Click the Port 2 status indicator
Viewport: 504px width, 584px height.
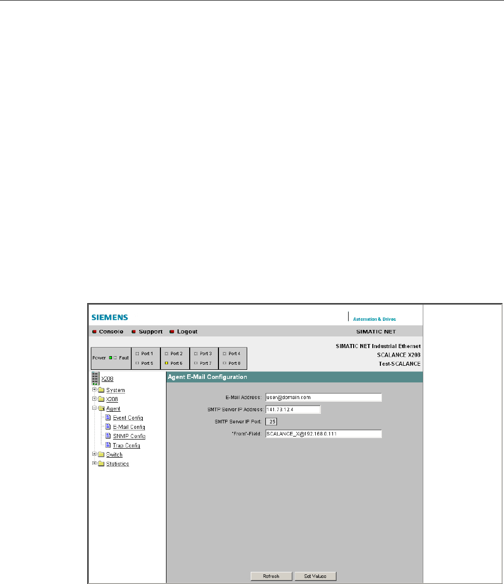click(x=166, y=354)
